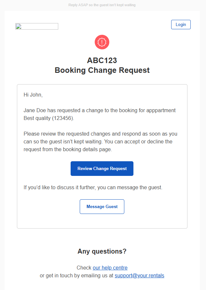Click the word "Check" before help centre link

[x=84, y=268]
